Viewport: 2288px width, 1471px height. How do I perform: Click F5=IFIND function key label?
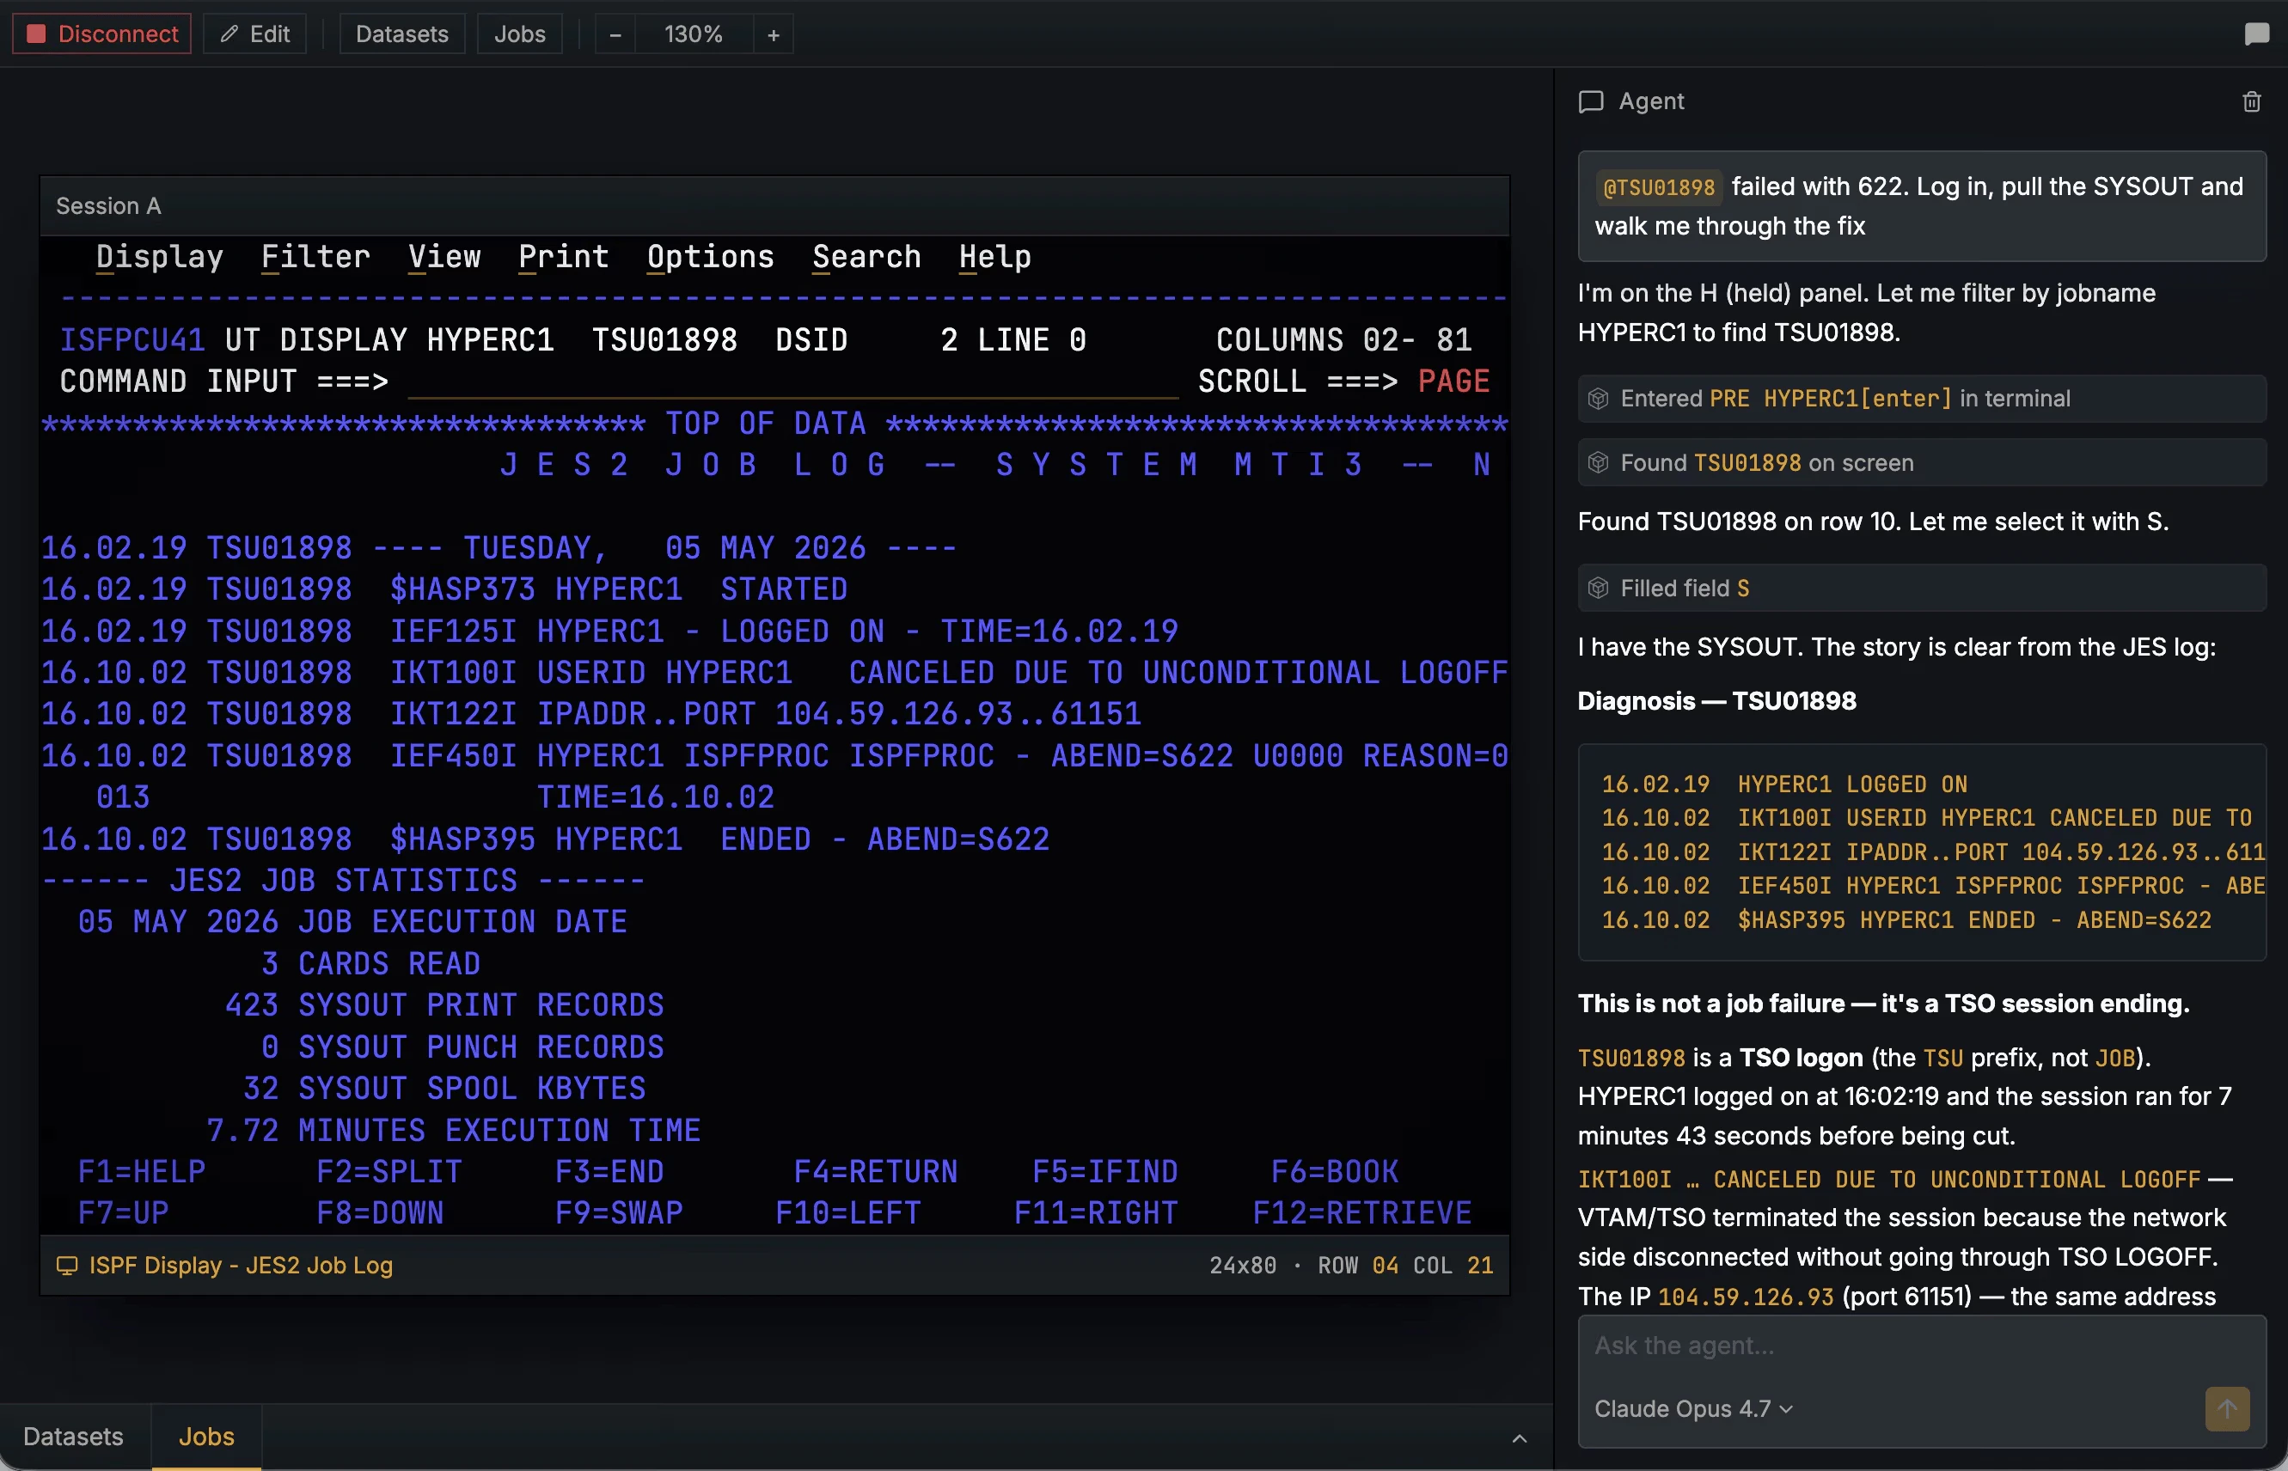click(1105, 1172)
